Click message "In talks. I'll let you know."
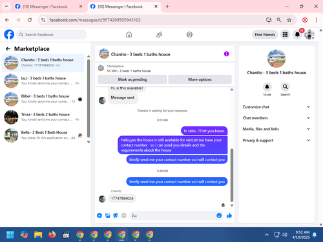The image size is (323, 242). click(204, 130)
